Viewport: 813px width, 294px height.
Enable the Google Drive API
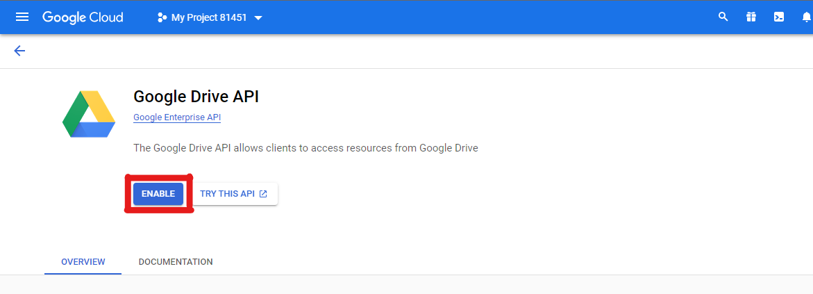158,194
